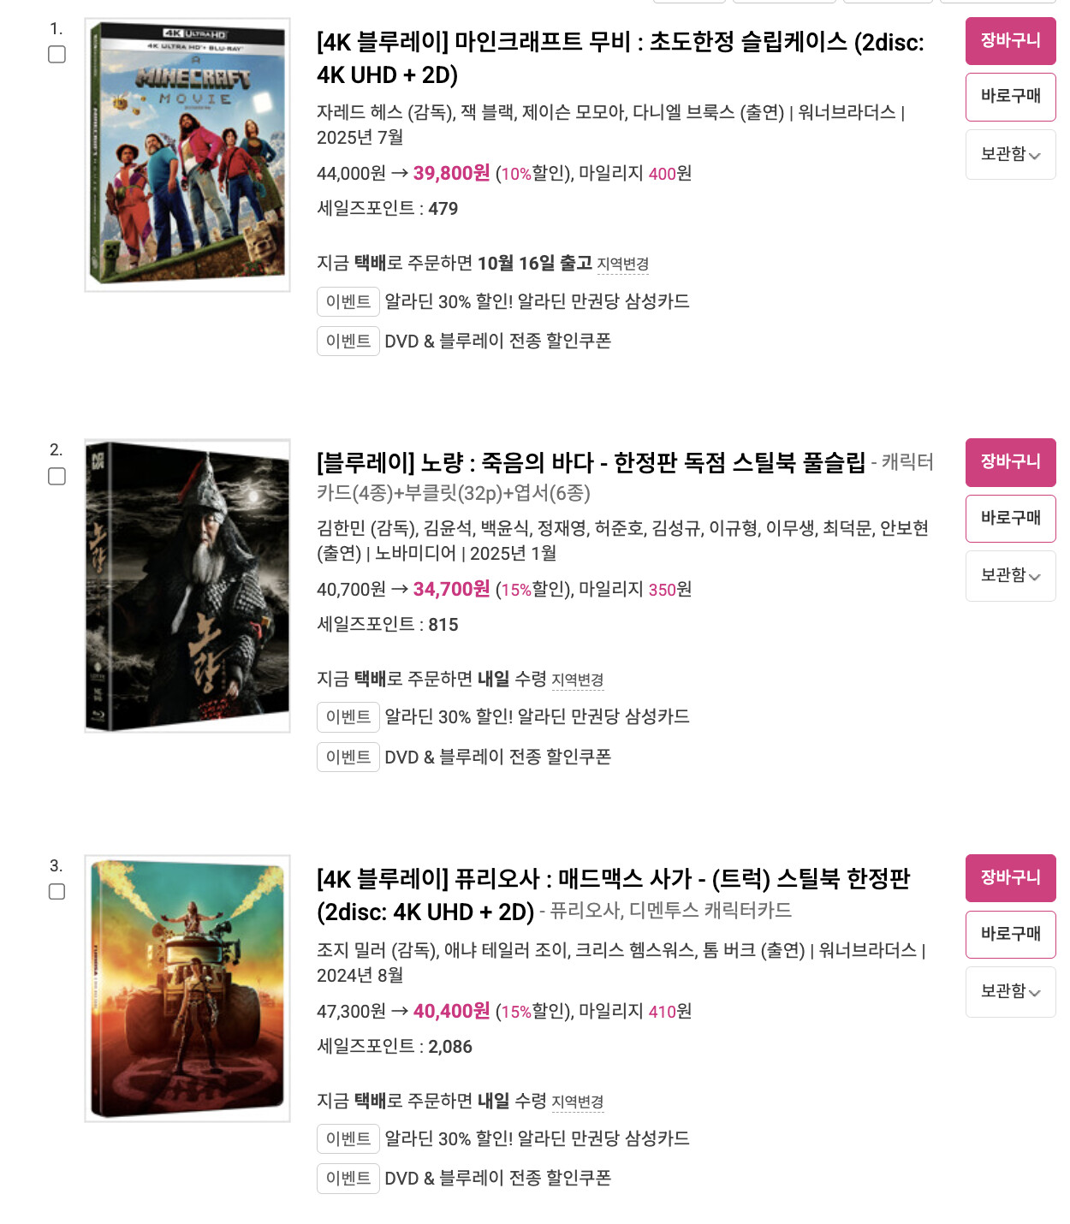Expand the 보관함 dropdown for the 퓨리오사 item
The width and height of the screenshot is (1070, 1224).
[x=1010, y=992]
